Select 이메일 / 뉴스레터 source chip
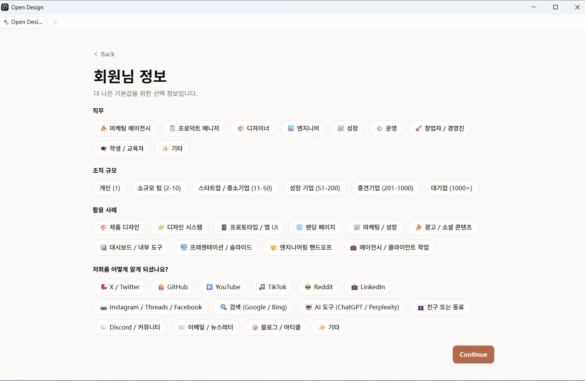The width and height of the screenshot is (585, 381). coord(205,327)
